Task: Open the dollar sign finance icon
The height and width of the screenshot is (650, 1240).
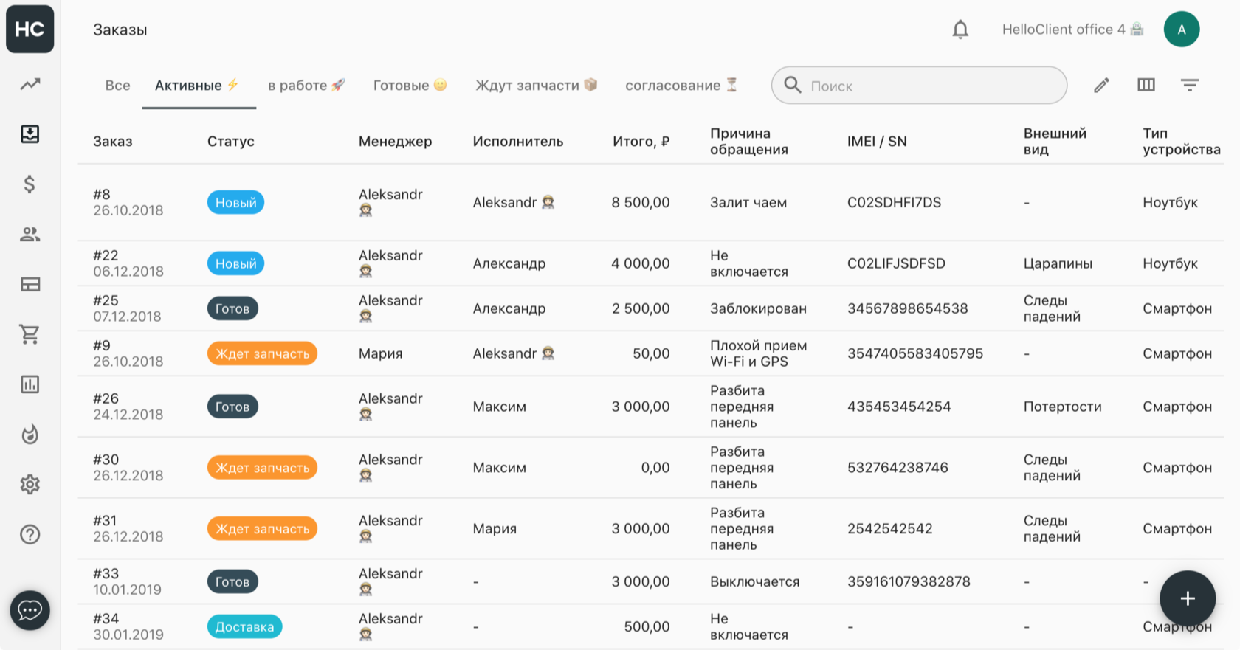Action: [30, 184]
